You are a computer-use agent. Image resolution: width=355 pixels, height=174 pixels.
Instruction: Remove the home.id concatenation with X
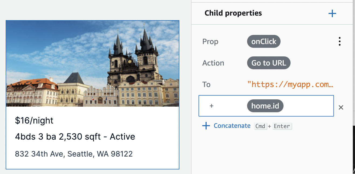[341, 107]
